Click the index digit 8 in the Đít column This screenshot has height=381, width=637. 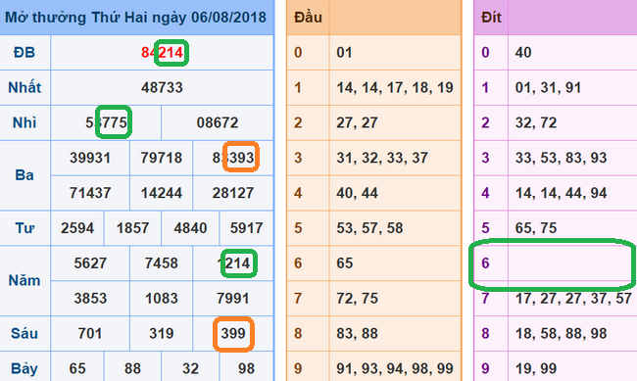[485, 333]
